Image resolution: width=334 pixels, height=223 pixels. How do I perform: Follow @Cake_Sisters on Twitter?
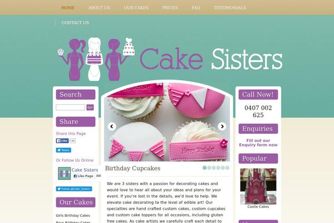(74, 189)
